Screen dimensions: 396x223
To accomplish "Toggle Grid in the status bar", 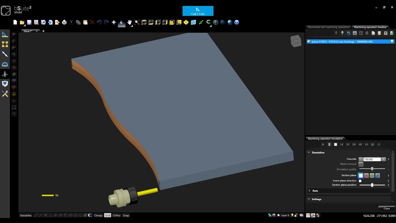I will tap(107, 215).
